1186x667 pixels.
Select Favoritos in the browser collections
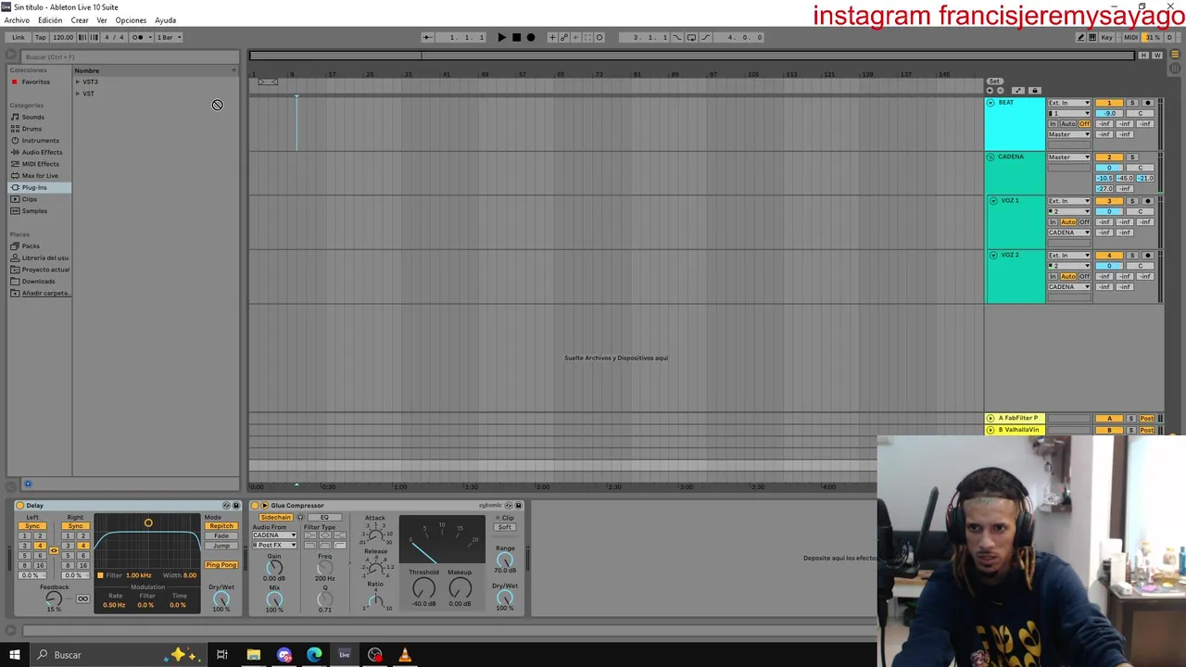coord(36,82)
